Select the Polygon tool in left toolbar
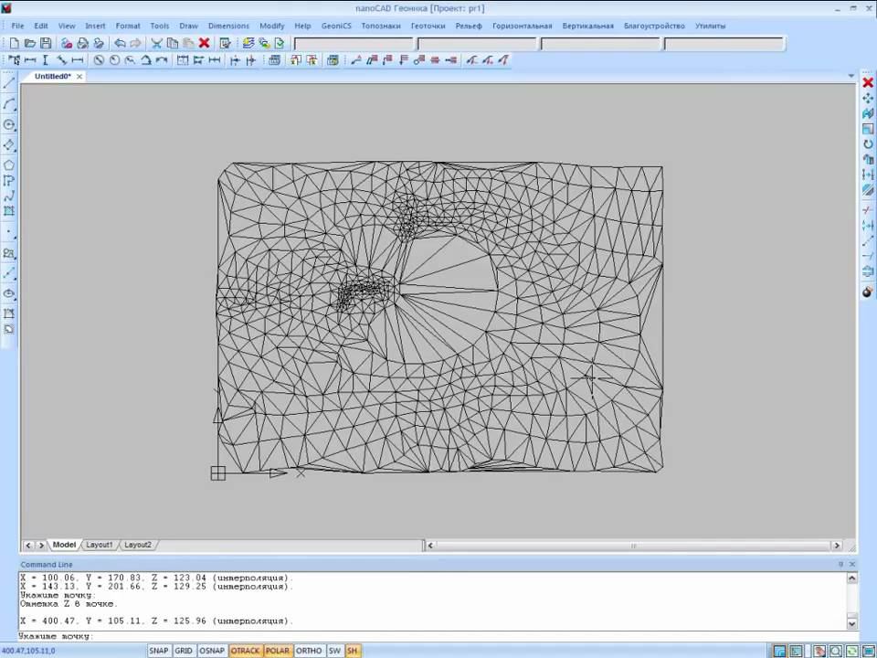The width and height of the screenshot is (877, 658). [x=9, y=165]
